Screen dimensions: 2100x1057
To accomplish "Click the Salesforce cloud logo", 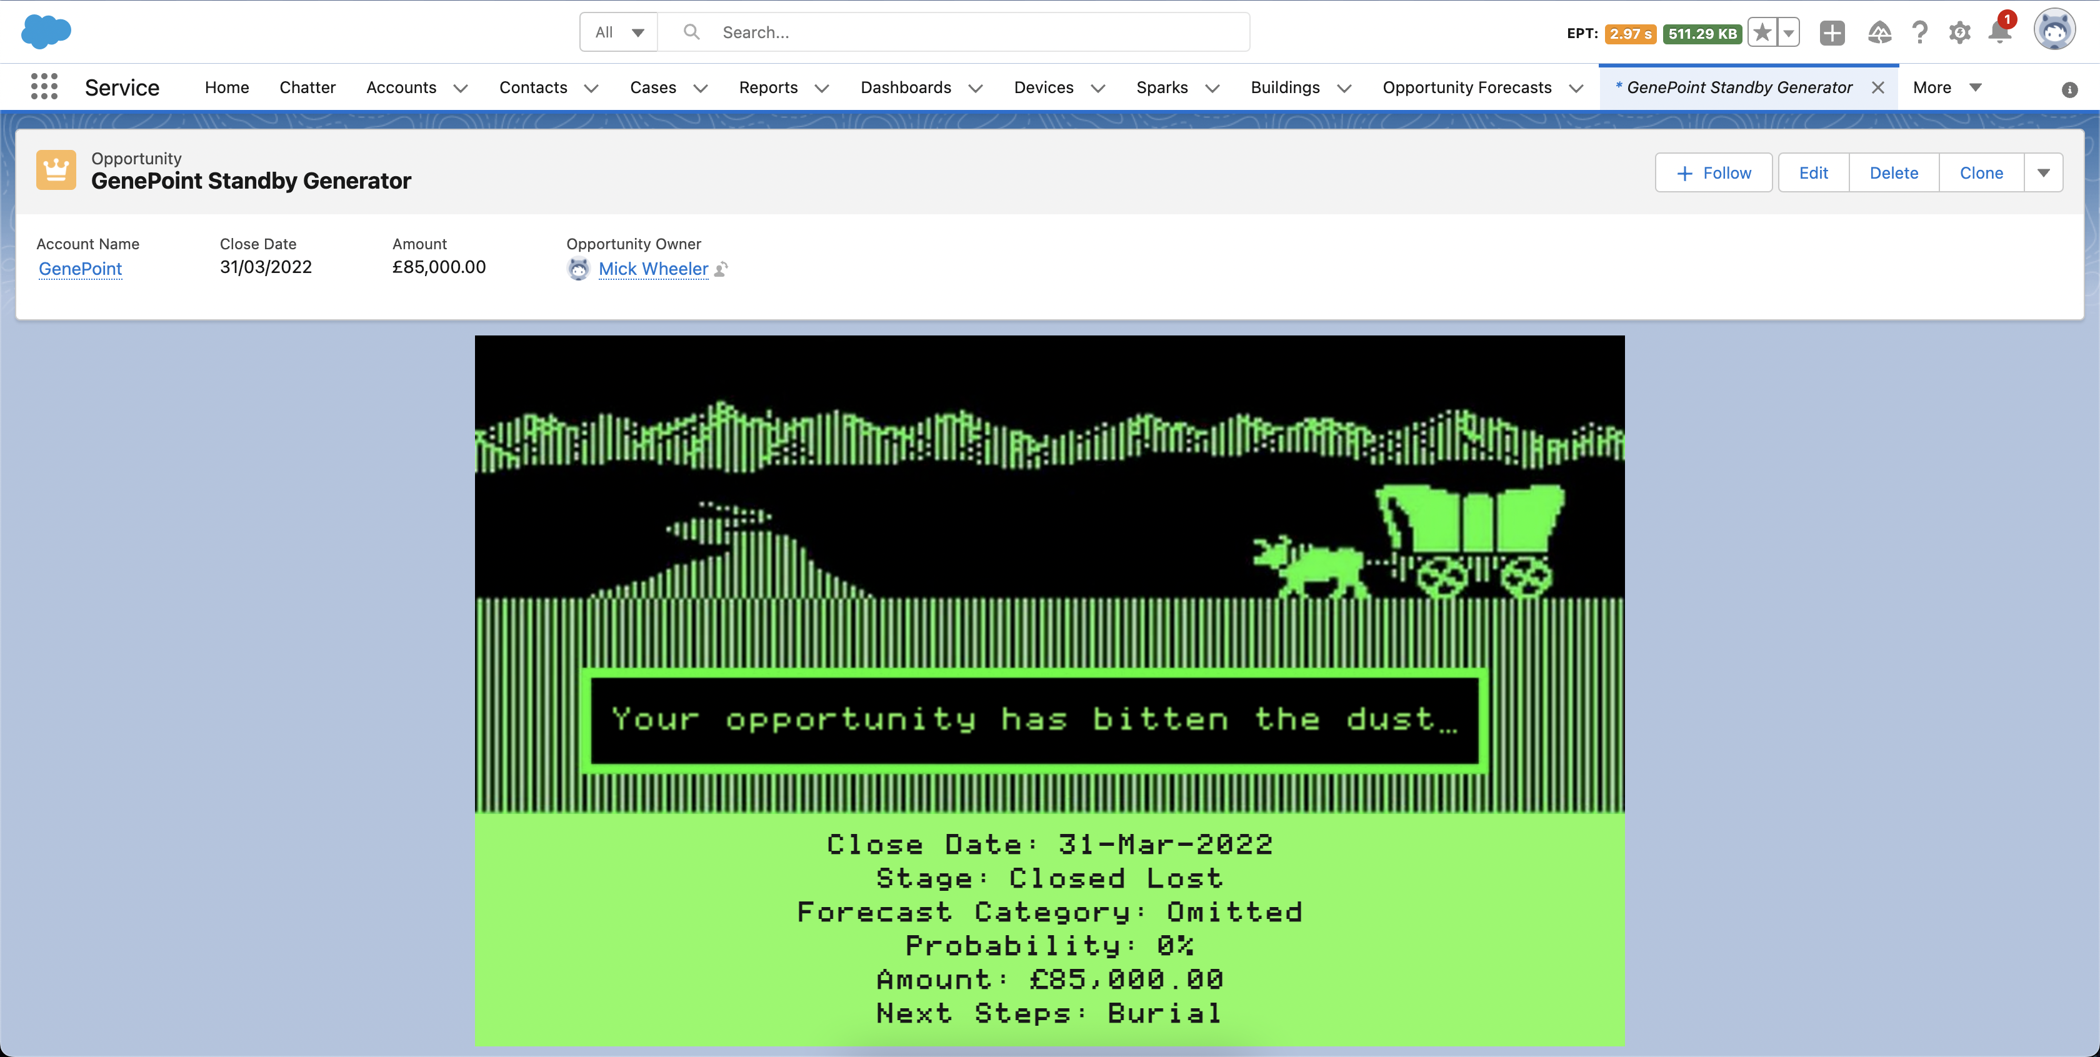I will click(46, 32).
